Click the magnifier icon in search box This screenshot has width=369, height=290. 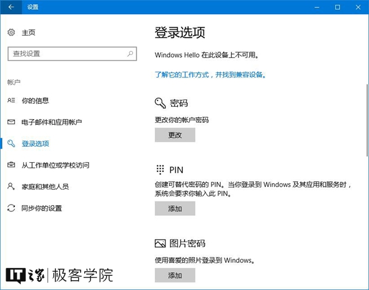(130, 54)
